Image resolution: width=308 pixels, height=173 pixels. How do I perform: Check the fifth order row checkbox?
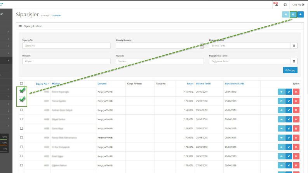point(22,128)
